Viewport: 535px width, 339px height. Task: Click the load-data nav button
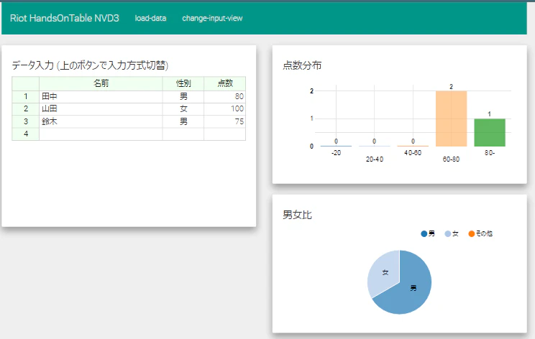tap(150, 19)
